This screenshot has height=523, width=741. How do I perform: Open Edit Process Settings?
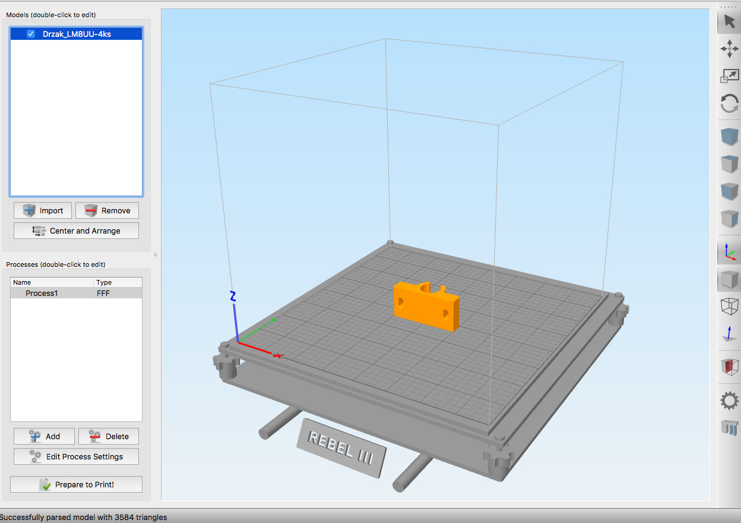point(76,456)
